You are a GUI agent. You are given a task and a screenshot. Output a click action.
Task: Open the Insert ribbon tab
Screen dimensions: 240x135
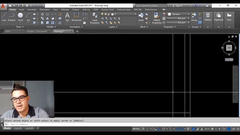pyautogui.click(x=21, y=9)
